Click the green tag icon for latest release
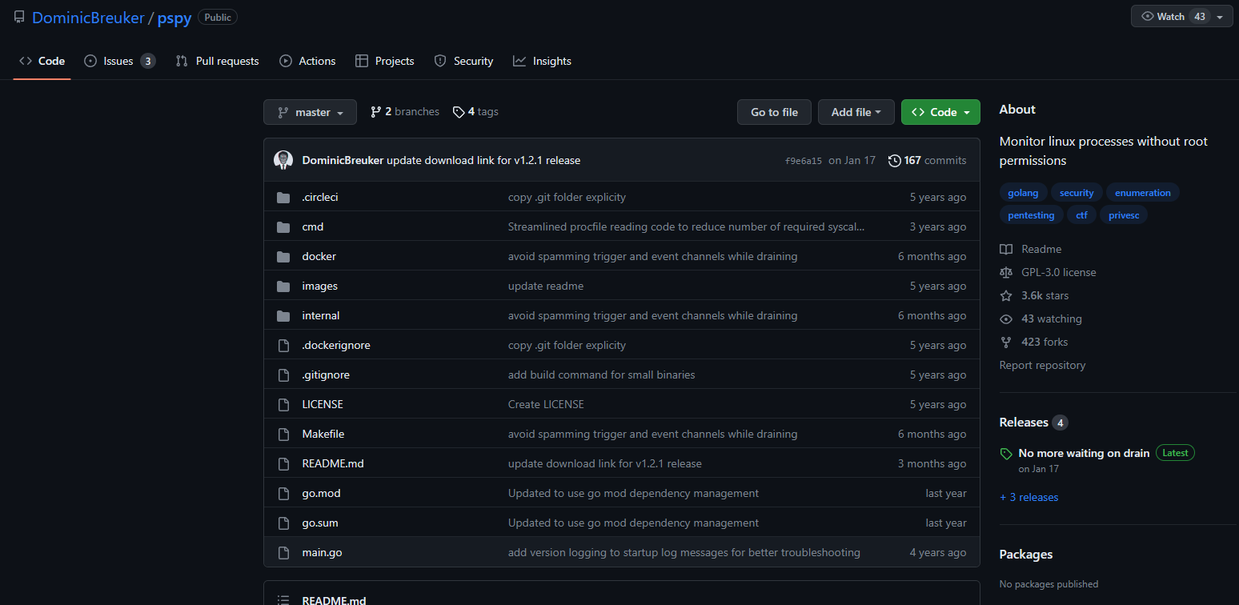1239x605 pixels. pyautogui.click(x=1006, y=454)
